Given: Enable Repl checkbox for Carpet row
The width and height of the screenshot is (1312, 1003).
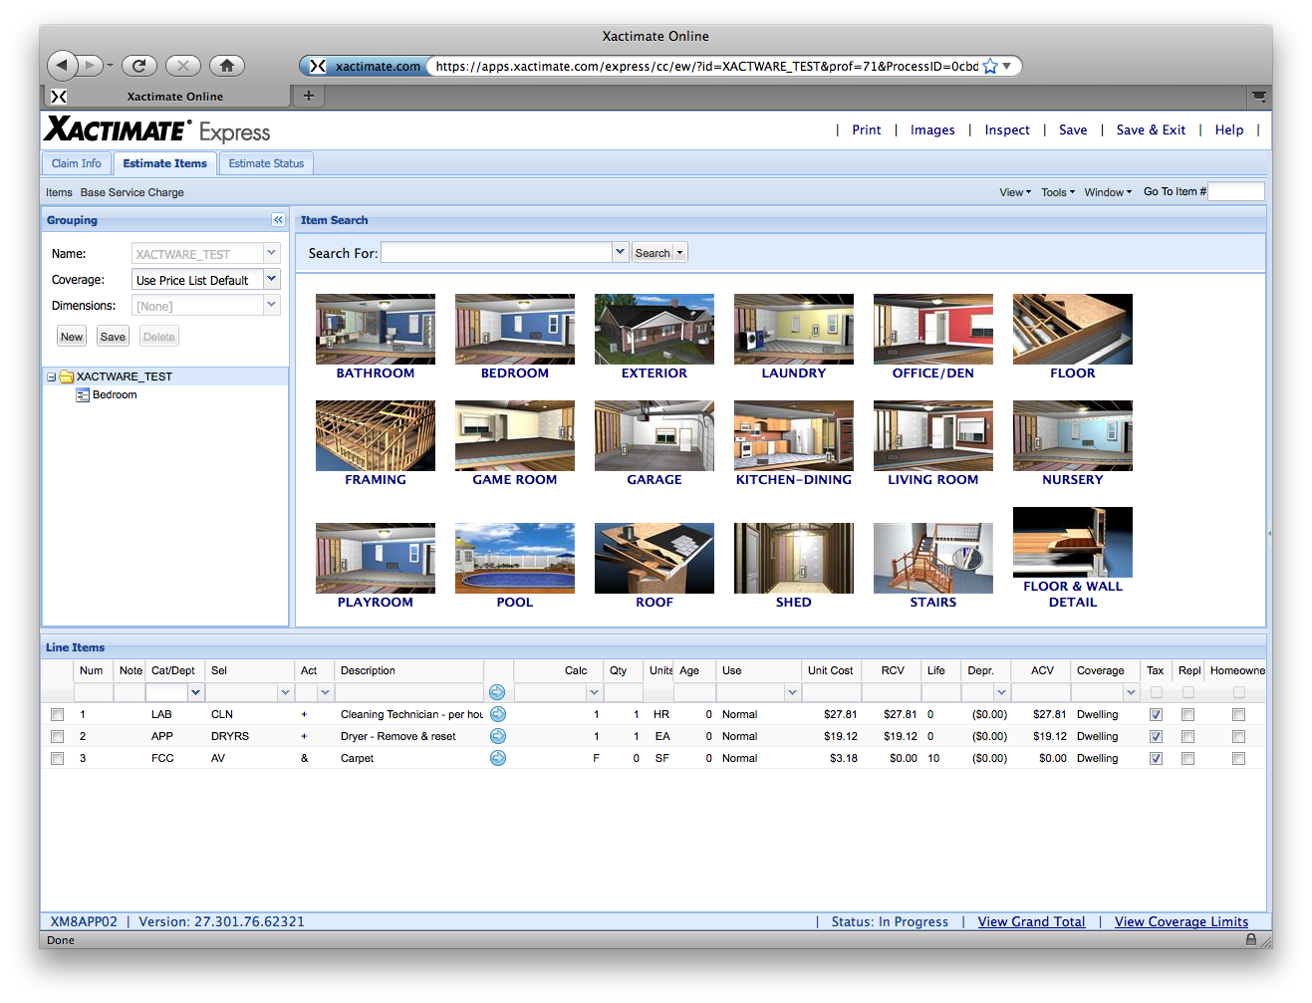Looking at the screenshot, I should pos(1187,759).
